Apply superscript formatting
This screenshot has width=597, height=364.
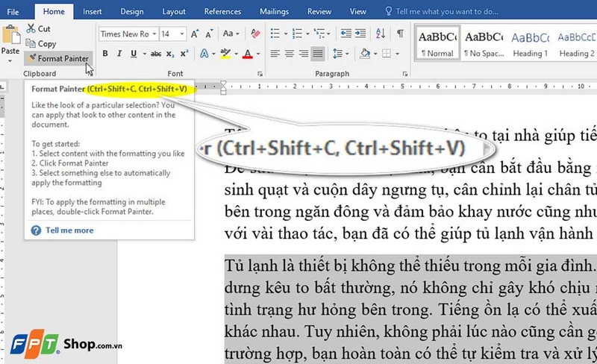(184, 54)
